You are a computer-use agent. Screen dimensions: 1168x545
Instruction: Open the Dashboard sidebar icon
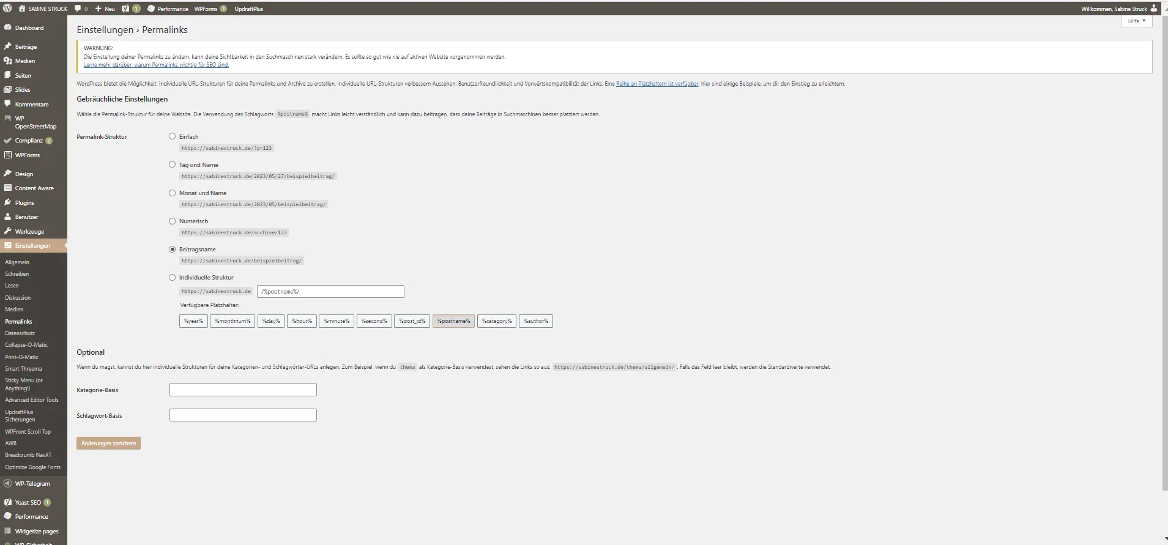tap(8, 28)
